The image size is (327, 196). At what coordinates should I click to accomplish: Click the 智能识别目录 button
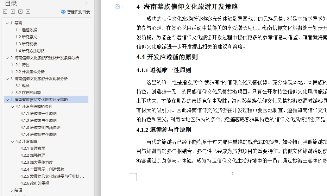pos(75,12)
